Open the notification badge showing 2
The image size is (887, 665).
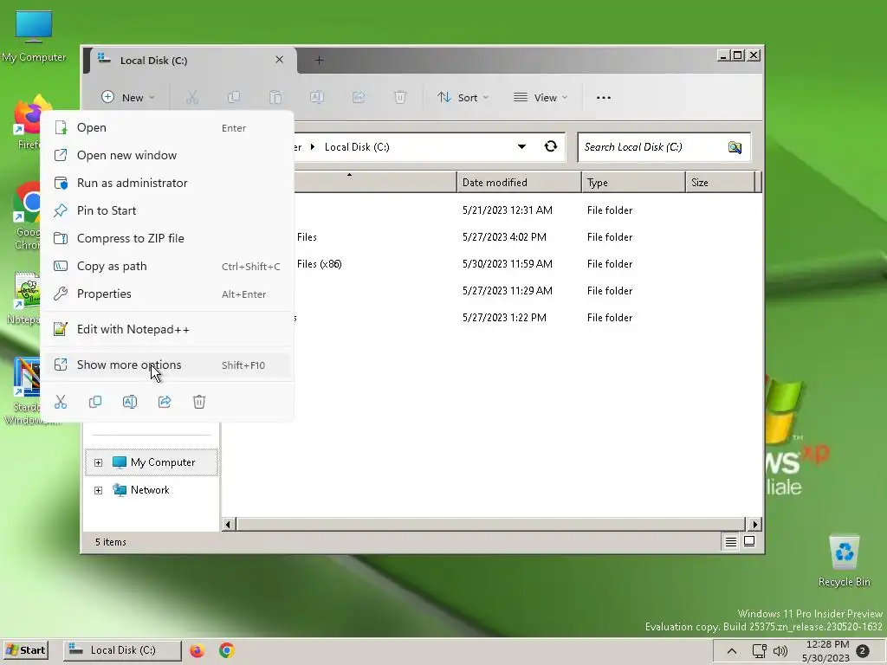point(863,651)
